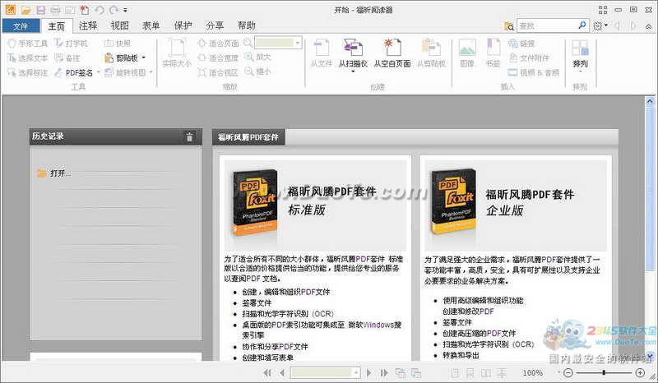
Task: Switch to the 分享 ribbon tab
Action: (x=215, y=25)
